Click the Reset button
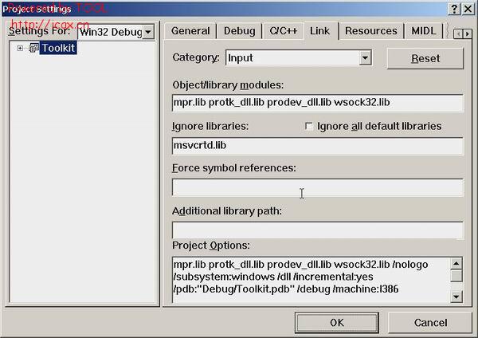 pos(425,58)
